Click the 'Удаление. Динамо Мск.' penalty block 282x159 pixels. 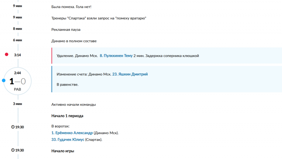[x=167, y=56]
